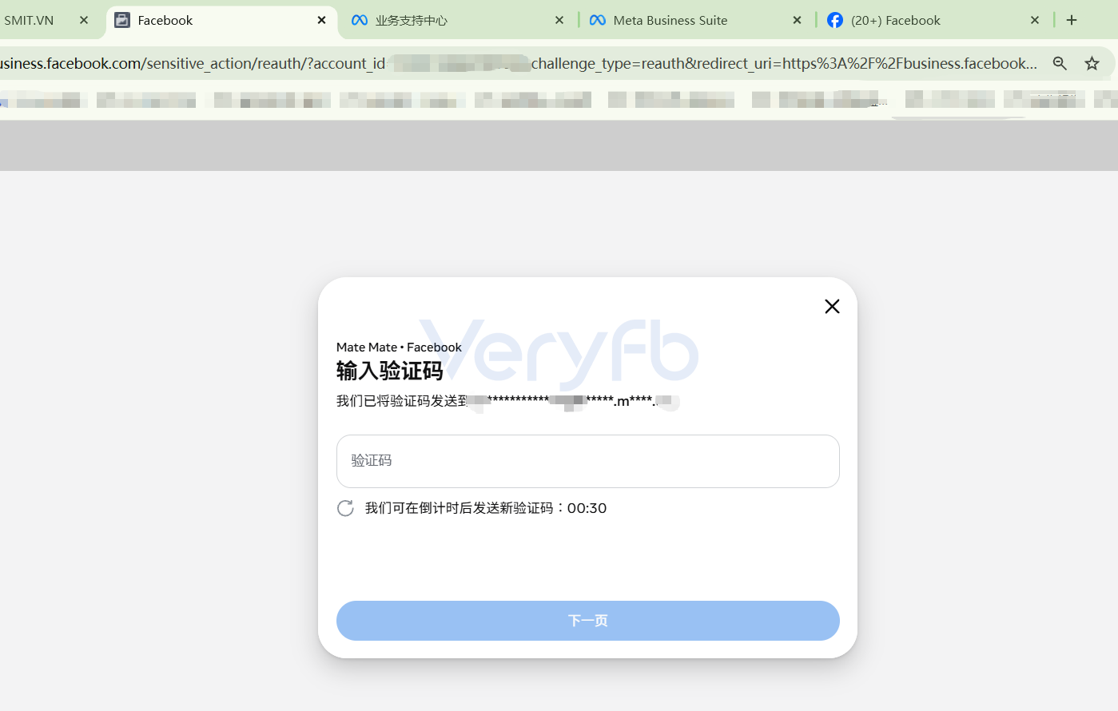This screenshot has width=1118, height=711.
Task: Click the Mate Mate • Facebook label
Action: tap(399, 348)
